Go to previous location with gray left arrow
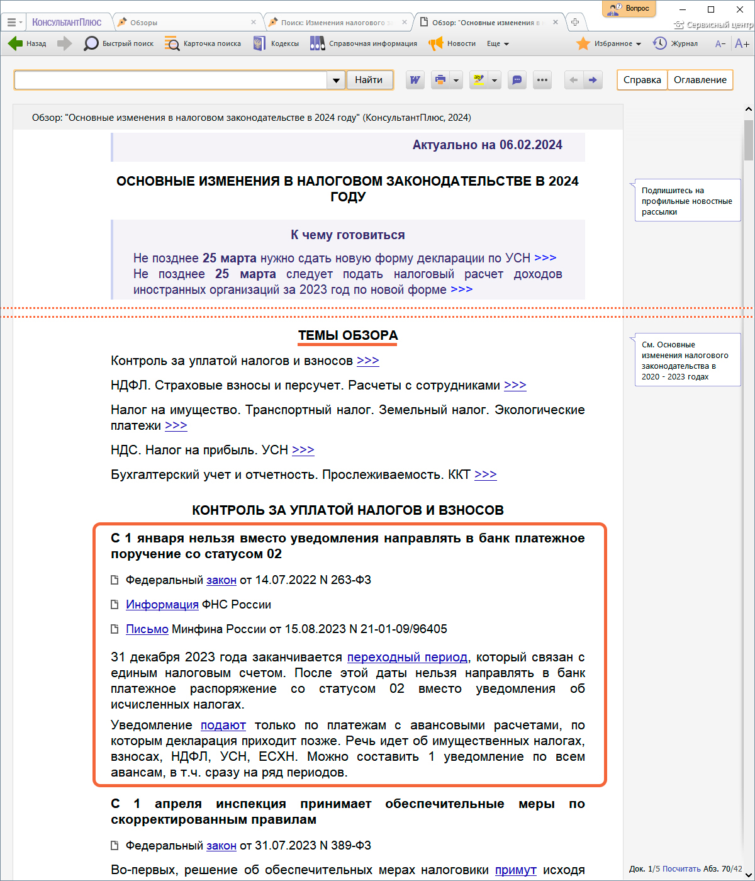The height and width of the screenshot is (881, 755). (x=573, y=80)
